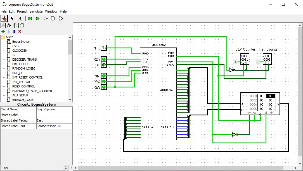Open the CLOCKGEN circuit in the tree

(20, 51)
